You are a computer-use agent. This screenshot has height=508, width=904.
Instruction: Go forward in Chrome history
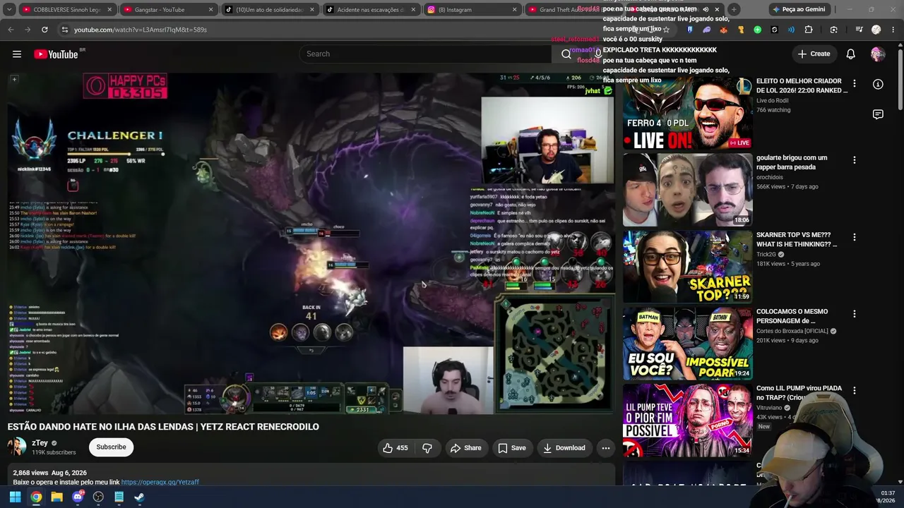27,30
